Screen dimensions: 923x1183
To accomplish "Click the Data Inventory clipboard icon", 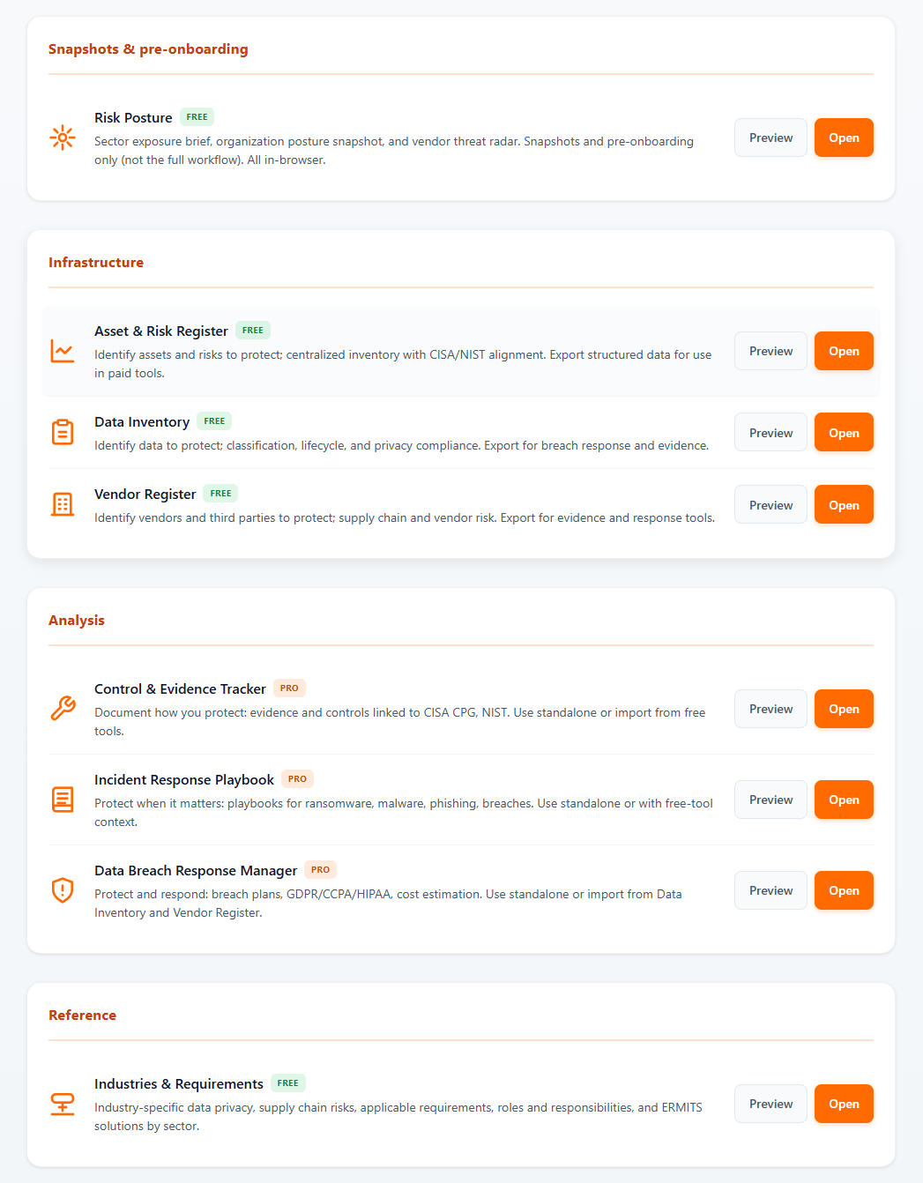I will (63, 432).
